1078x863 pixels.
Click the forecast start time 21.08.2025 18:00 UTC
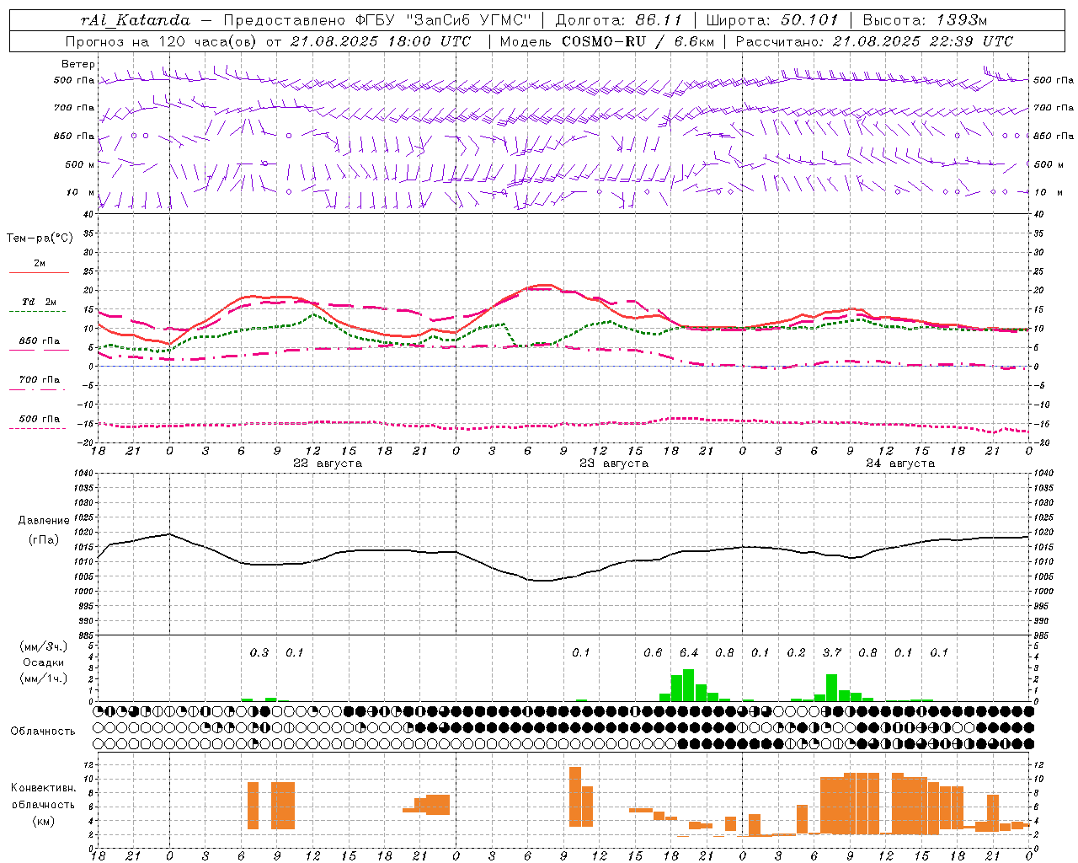pyautogui.click(x=381, y=41)
